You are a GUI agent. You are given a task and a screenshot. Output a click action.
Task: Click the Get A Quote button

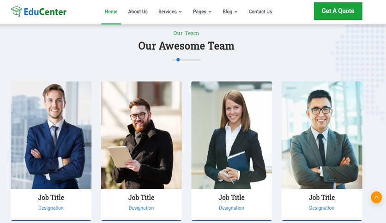pos(338,11)
